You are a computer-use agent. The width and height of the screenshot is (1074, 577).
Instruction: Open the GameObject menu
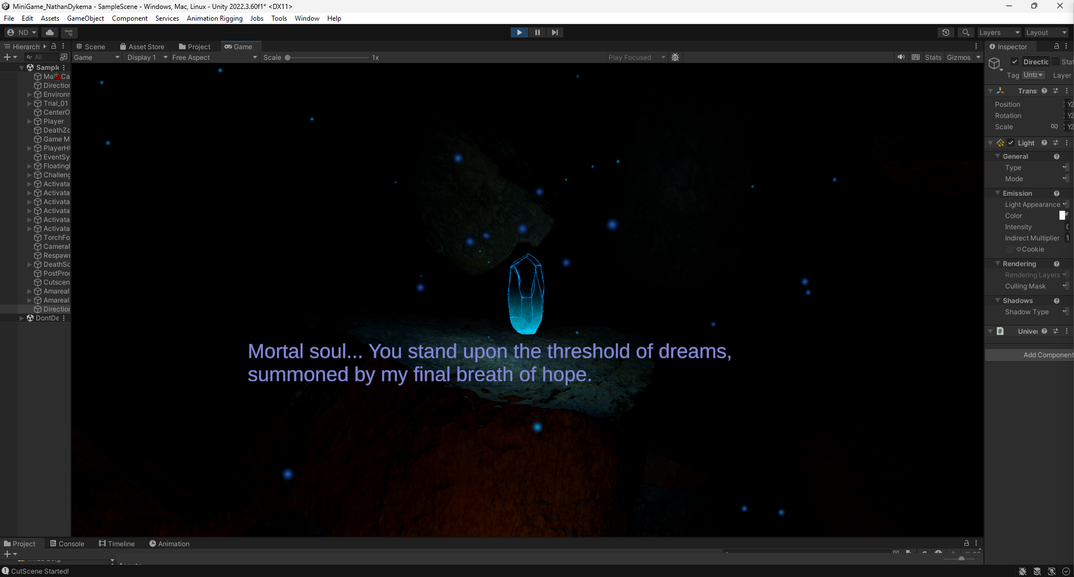pyautogui.click(x=85, y=18)
